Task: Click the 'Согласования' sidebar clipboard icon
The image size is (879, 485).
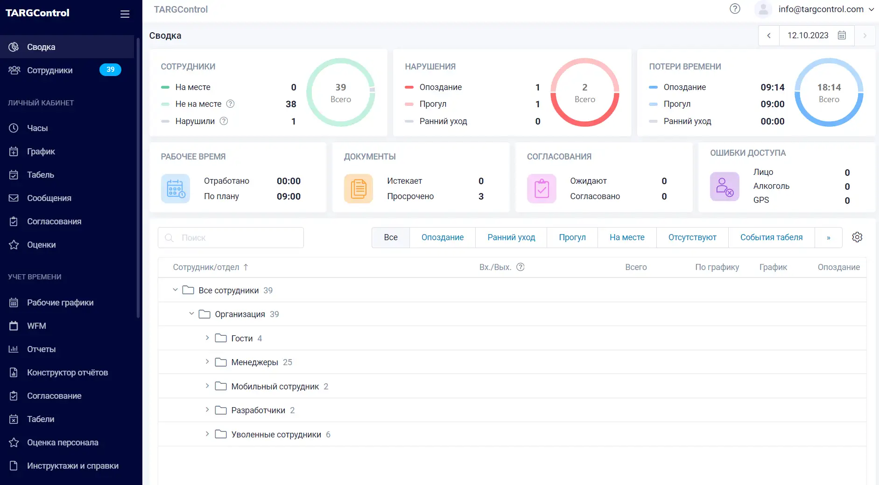Action: point(14,222)
